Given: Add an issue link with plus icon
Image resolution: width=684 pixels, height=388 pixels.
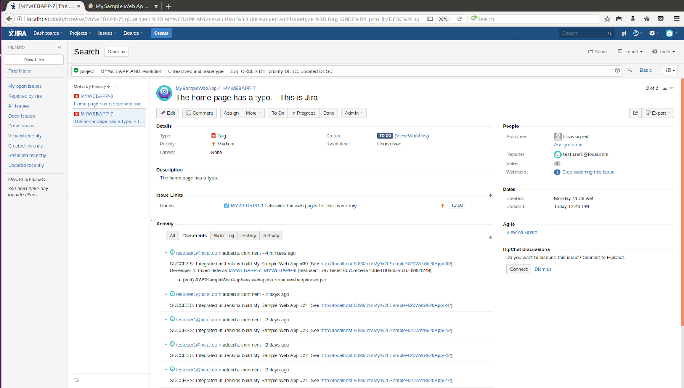Looking at the screenshot, I should (490, 195).
